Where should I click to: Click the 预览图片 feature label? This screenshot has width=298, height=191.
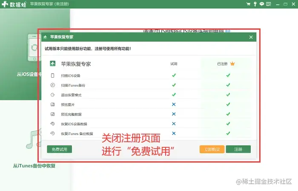point(68,104)
